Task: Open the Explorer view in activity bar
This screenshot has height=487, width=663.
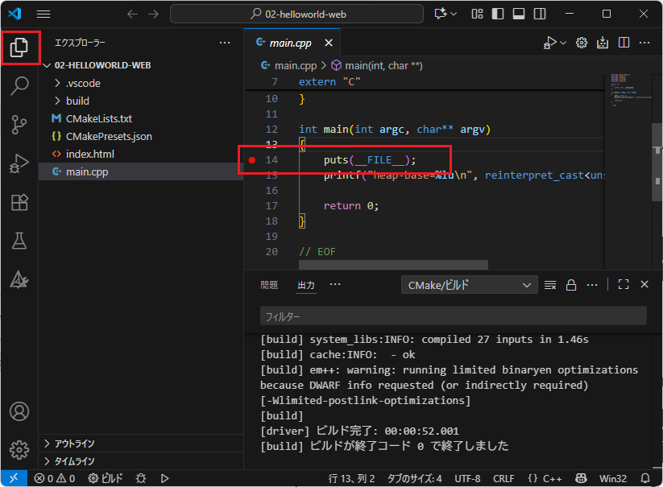Action: 19,47
